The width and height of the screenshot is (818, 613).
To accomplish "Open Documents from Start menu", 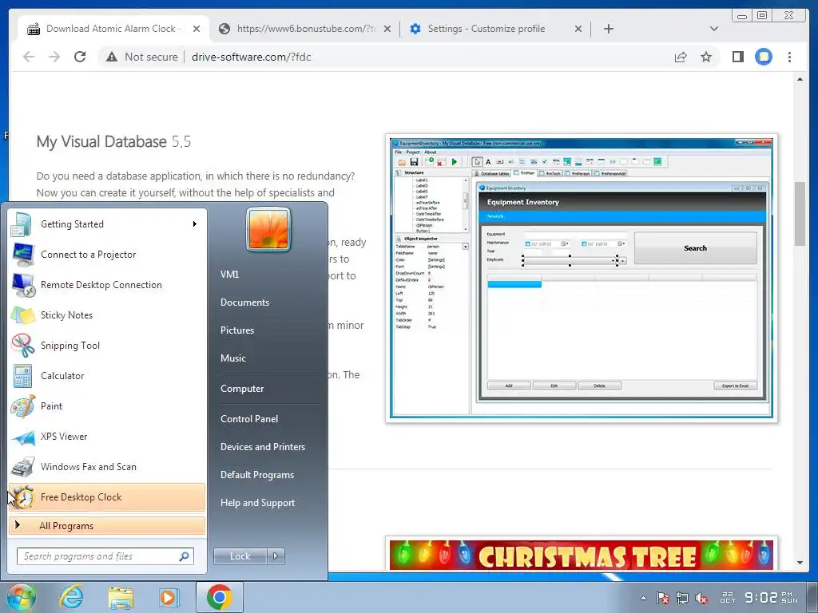I will (244, 303).
